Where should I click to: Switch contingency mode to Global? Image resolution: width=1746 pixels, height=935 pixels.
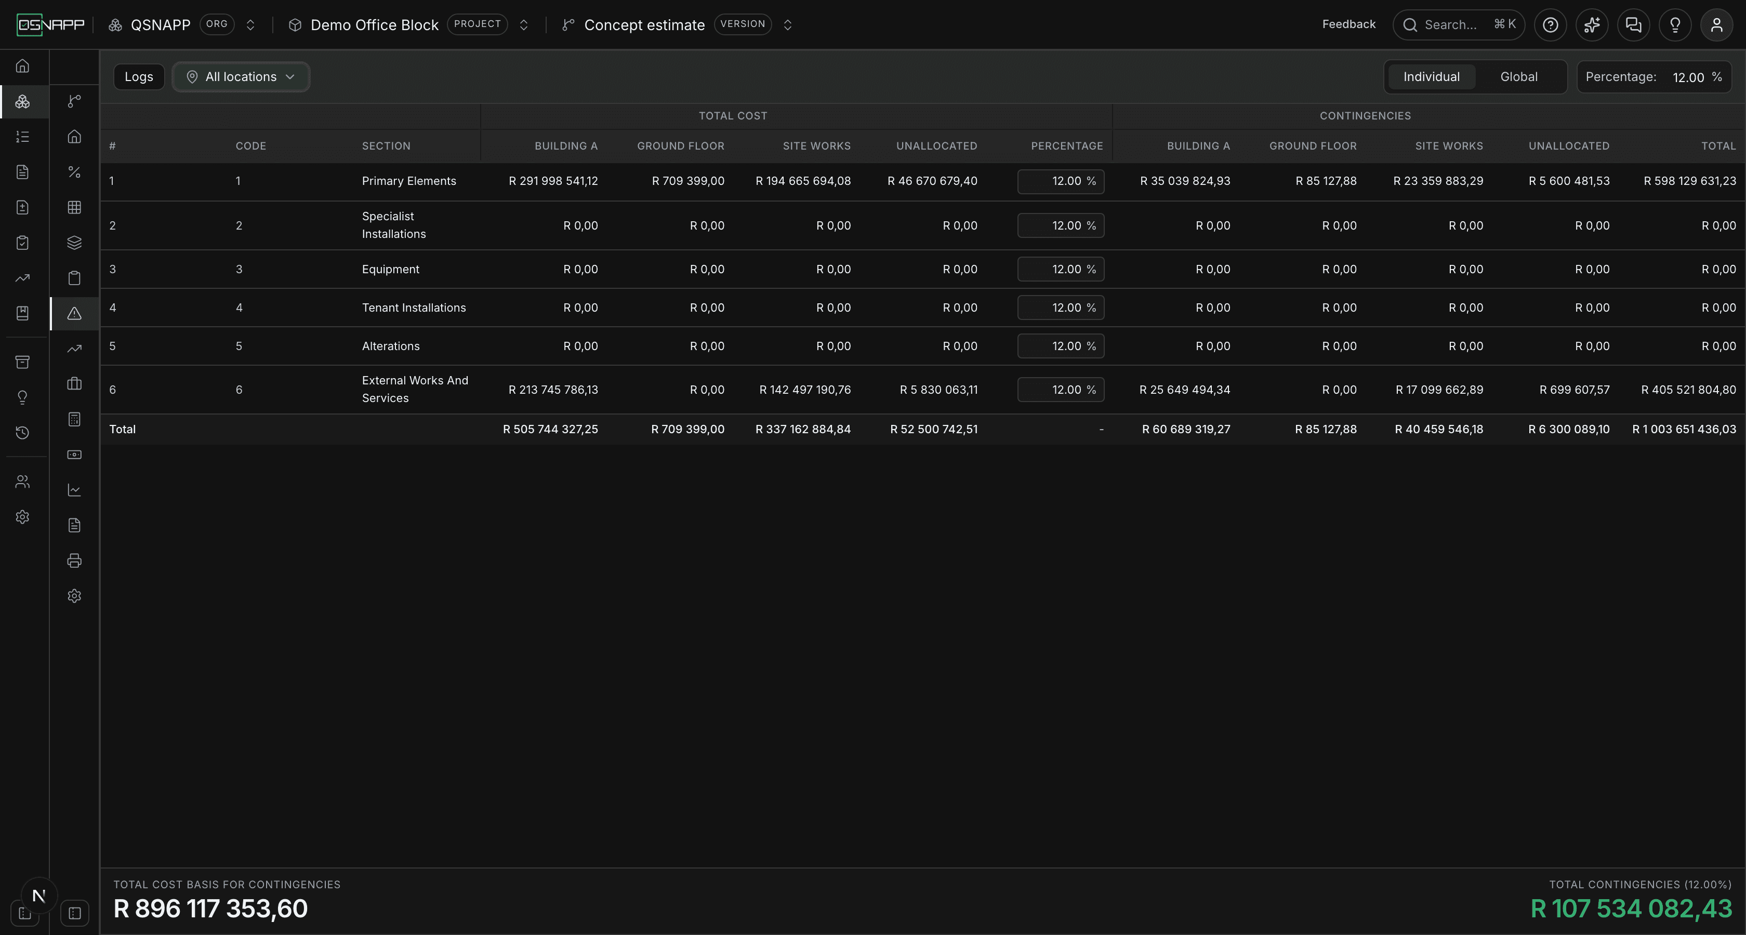[1518, 76]
